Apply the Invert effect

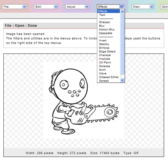[103, 41]
